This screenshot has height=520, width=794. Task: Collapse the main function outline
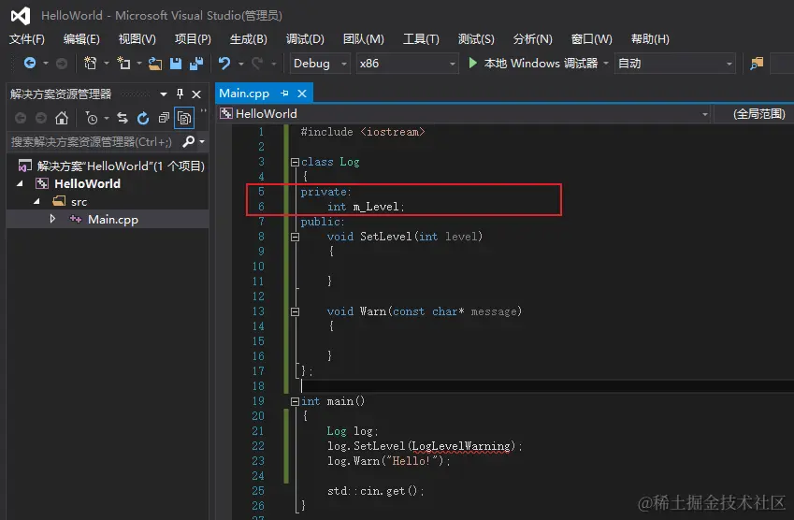[295, 401]
